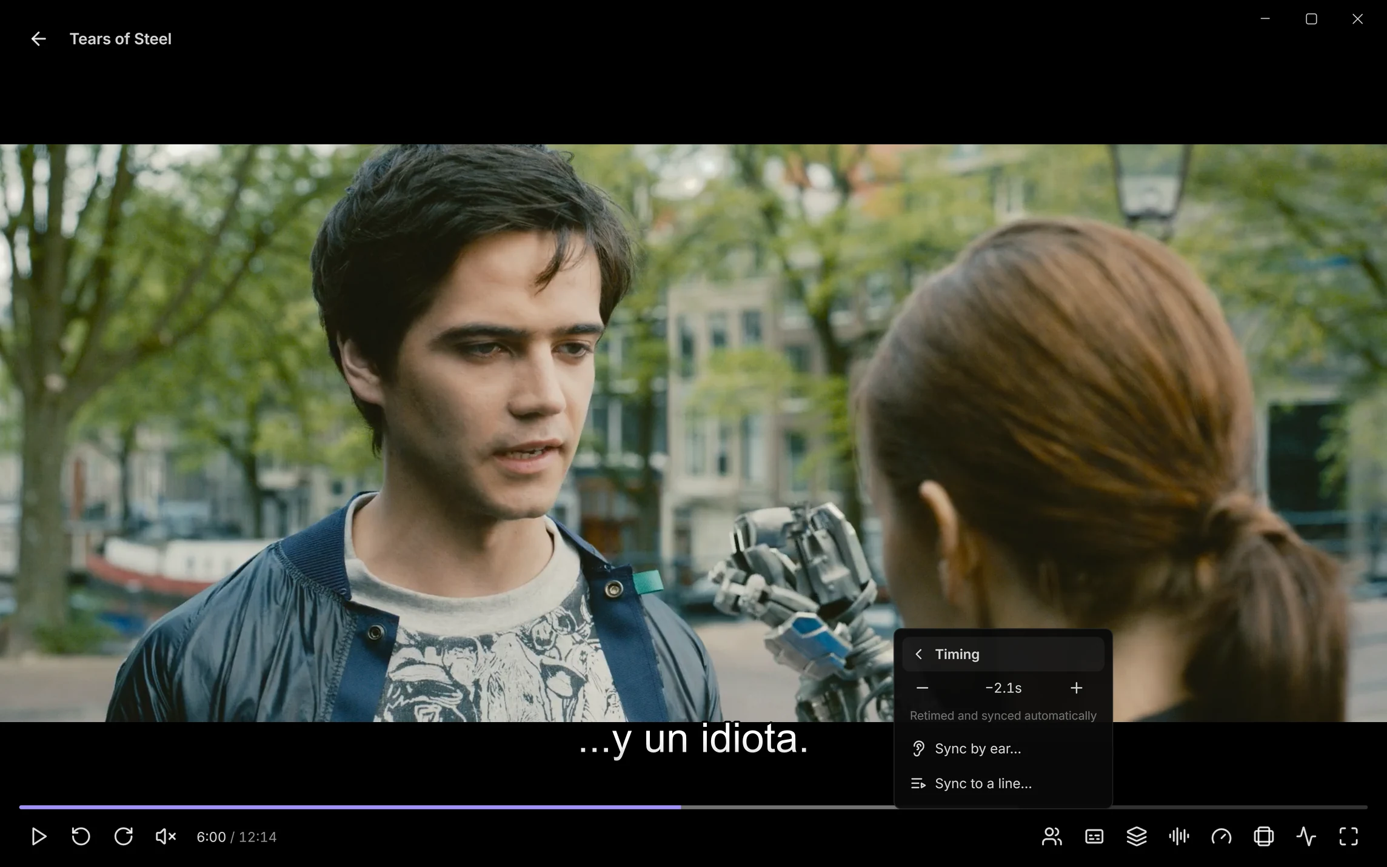Open the watch-together people icon
The height and width of the screenshot is (867, 1387).
pyautogui.click(x=1052, y=837)
